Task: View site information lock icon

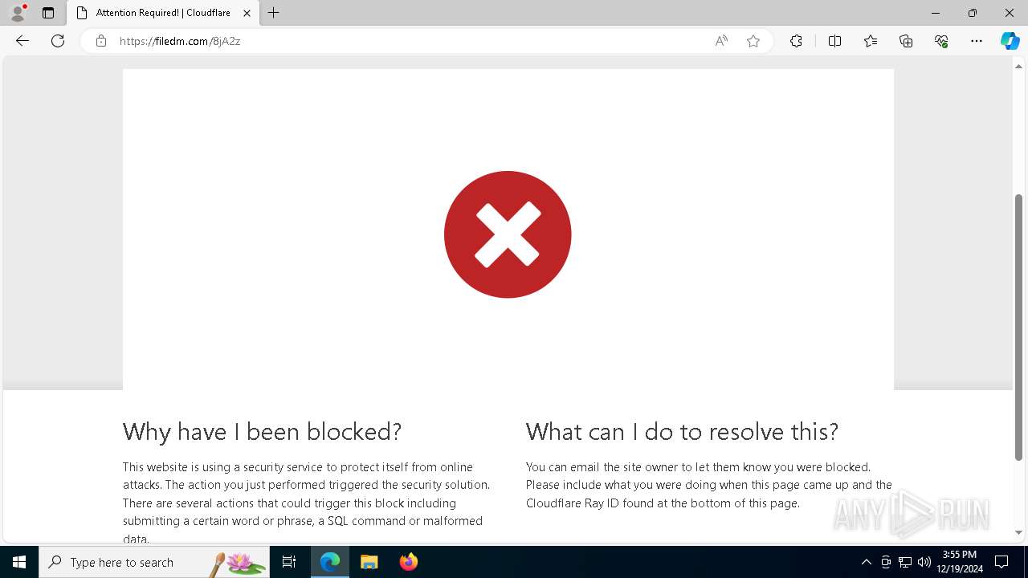Action: tap(101, 41)
